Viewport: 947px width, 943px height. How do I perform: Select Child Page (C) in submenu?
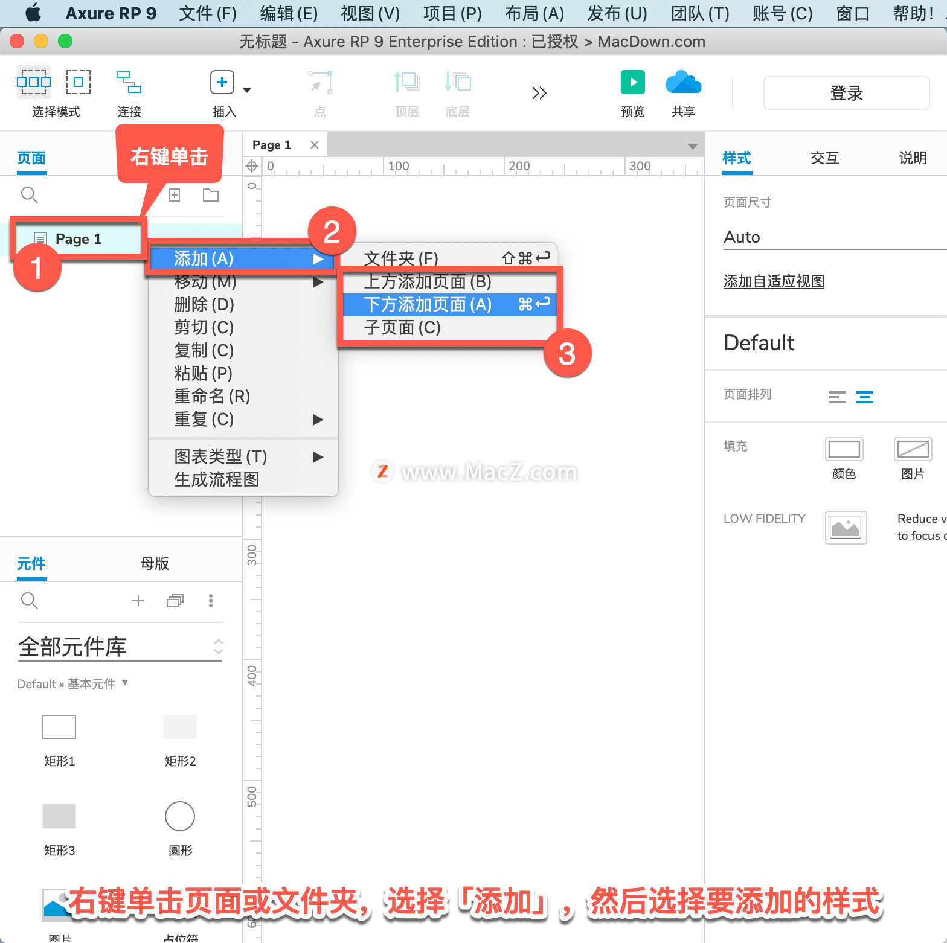click(x=449, y=328)
